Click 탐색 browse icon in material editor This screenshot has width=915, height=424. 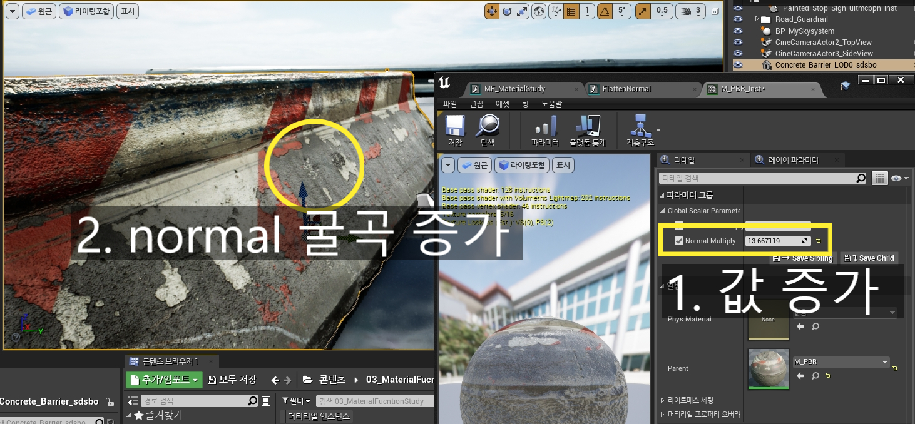click(x=487, y=131)
